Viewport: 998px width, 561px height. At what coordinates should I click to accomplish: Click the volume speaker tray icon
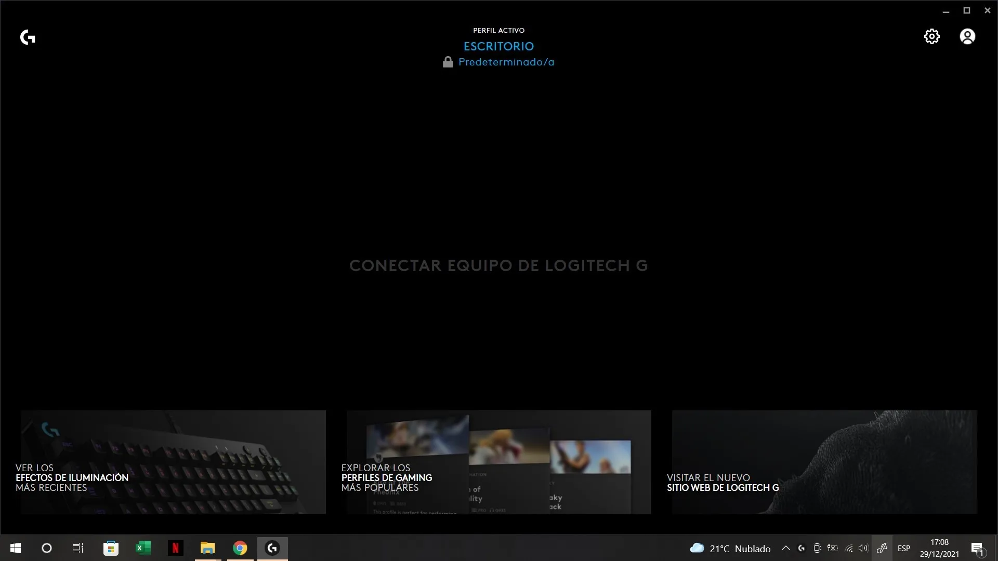863,548
